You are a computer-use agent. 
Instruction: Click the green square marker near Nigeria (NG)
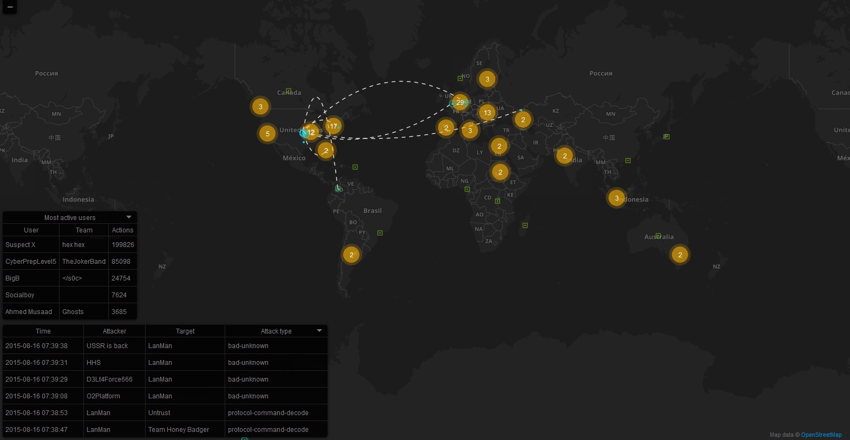(467, 189)
